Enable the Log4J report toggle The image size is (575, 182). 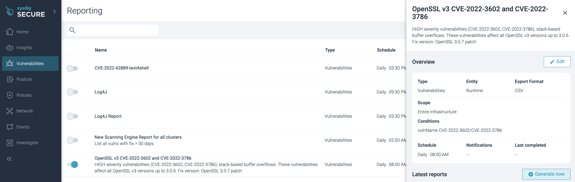[x=72, y=92]
